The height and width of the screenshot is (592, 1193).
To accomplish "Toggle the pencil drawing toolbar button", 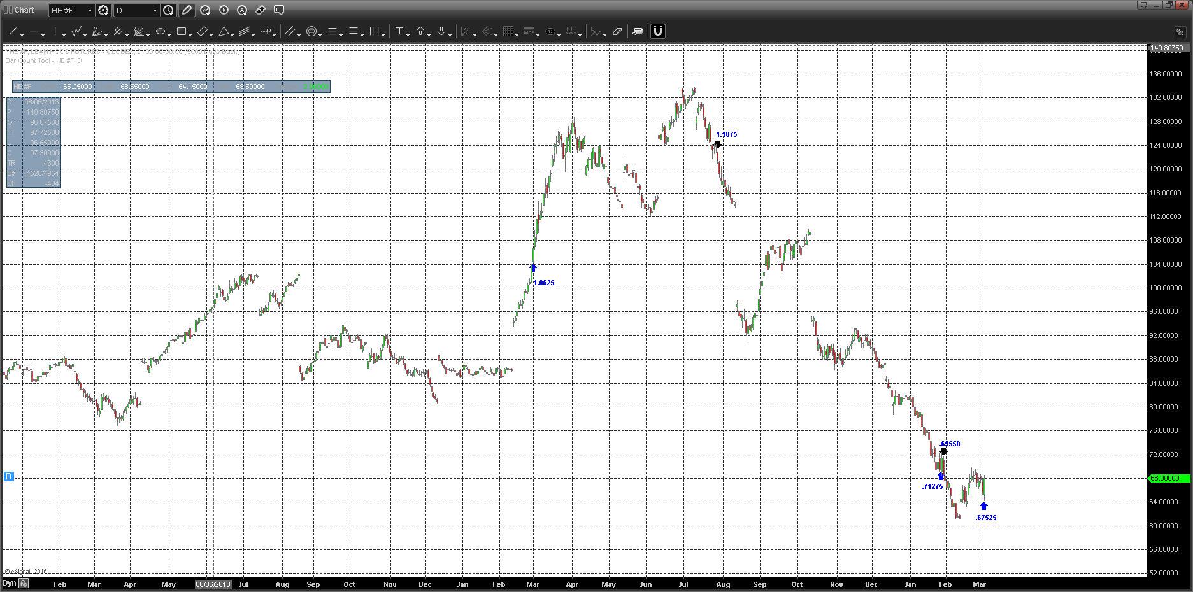I will click(x=187, y=10).
